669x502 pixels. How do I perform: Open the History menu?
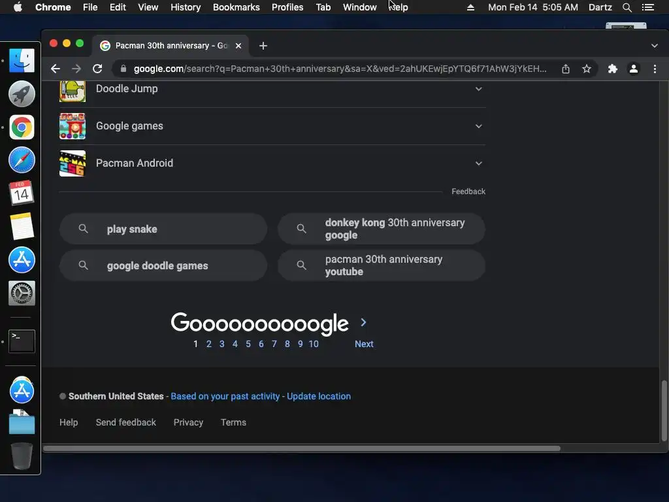186,7
